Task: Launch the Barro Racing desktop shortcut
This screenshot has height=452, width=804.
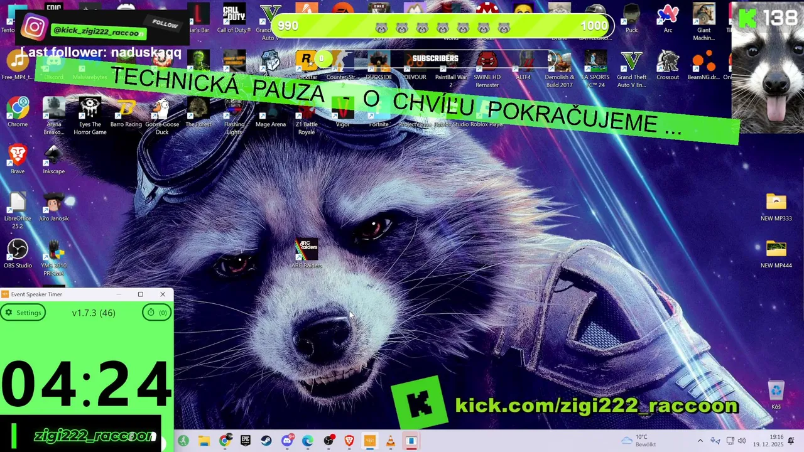Action: pyautogui.click(x=126, y=112)
